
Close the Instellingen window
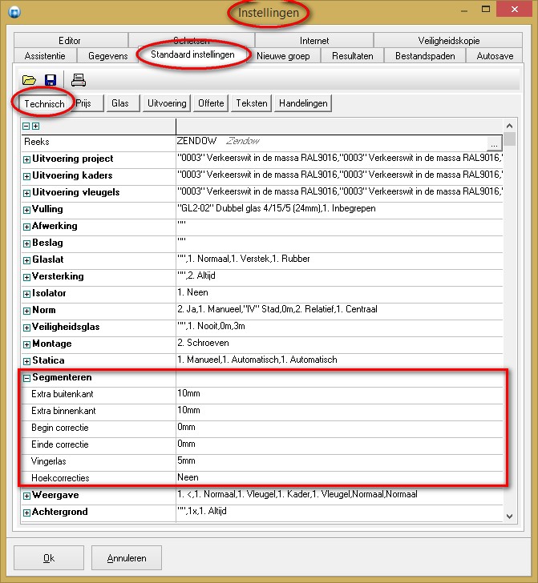click(x=515, y=10)
